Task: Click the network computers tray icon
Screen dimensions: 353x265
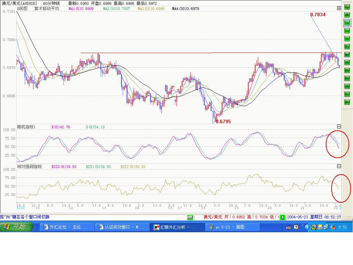Action: pyautogui.click(x=326, y=227)
